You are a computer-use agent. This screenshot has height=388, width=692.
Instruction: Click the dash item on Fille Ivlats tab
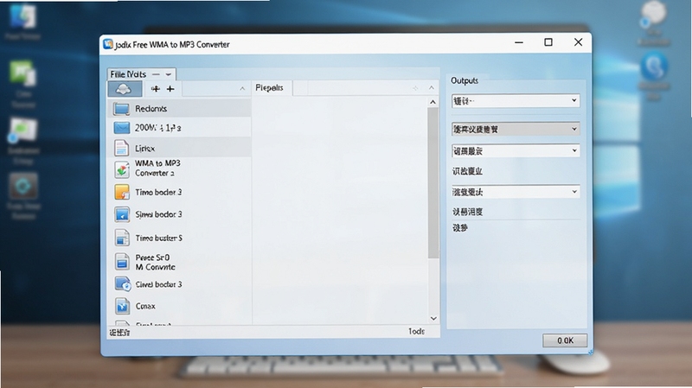[156, 74]
